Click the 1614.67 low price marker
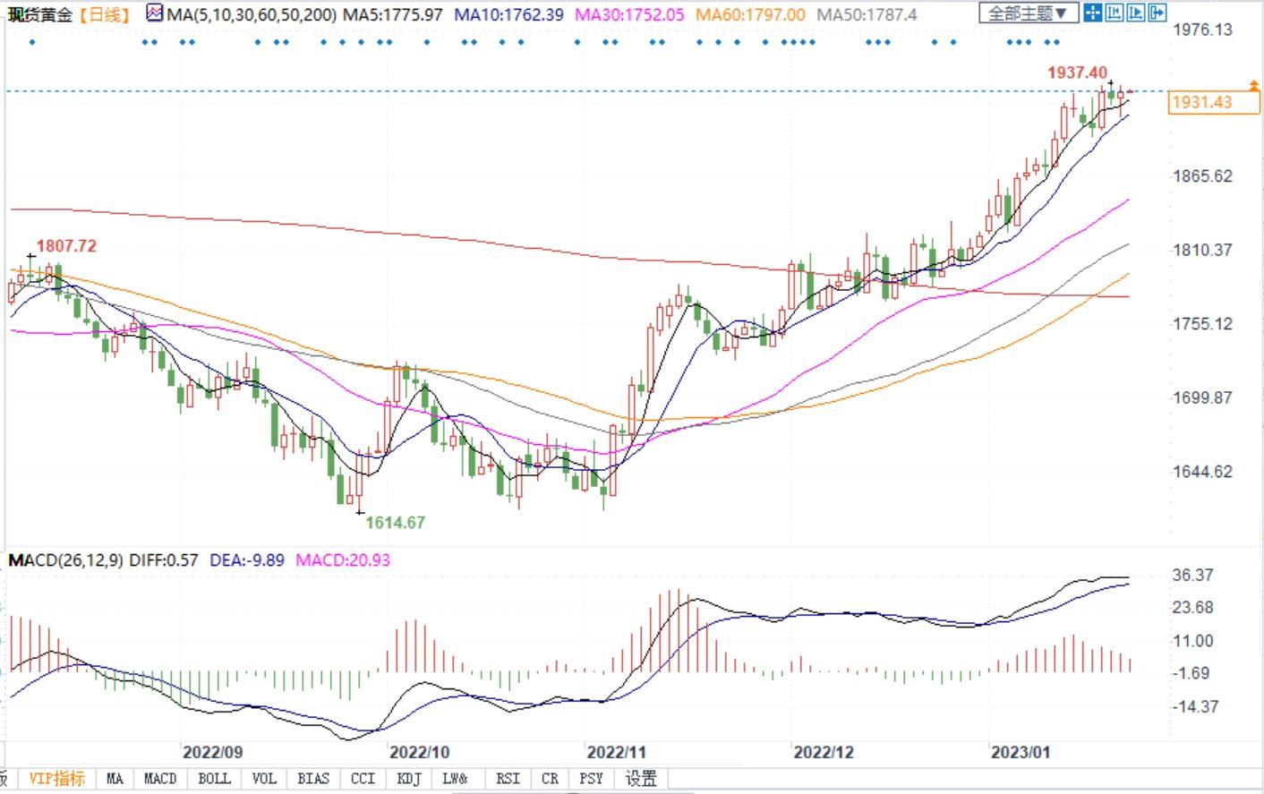Viewport: 1264px width, 794px height. click(395, 523)
